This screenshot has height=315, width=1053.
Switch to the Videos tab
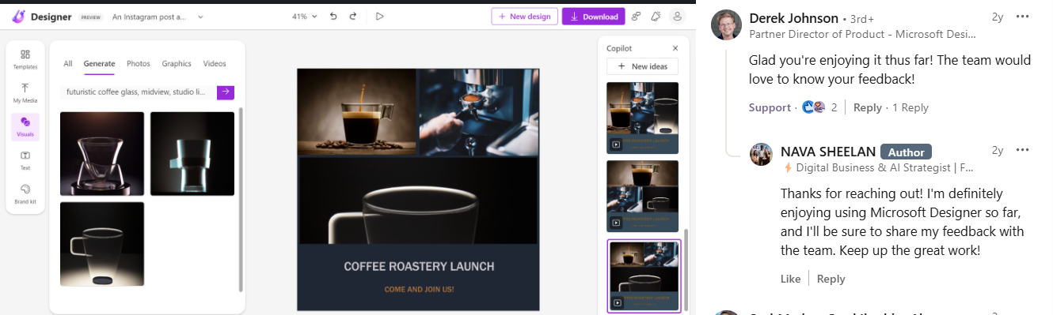(215, 64)
